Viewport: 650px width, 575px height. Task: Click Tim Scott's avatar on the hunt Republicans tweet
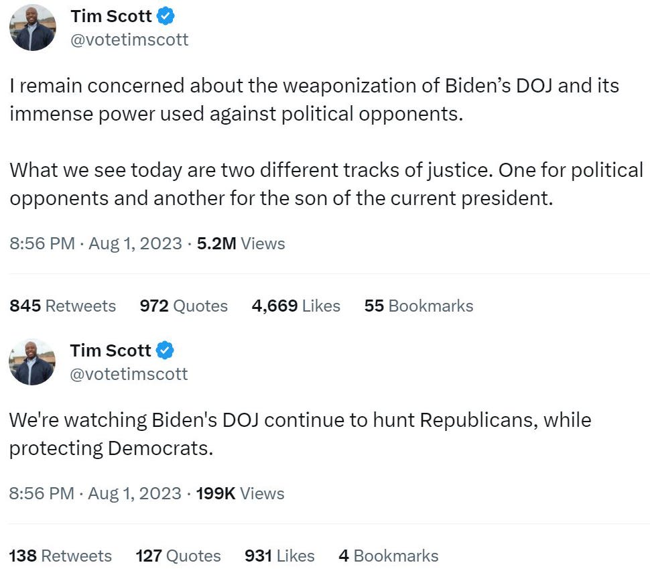32,362
